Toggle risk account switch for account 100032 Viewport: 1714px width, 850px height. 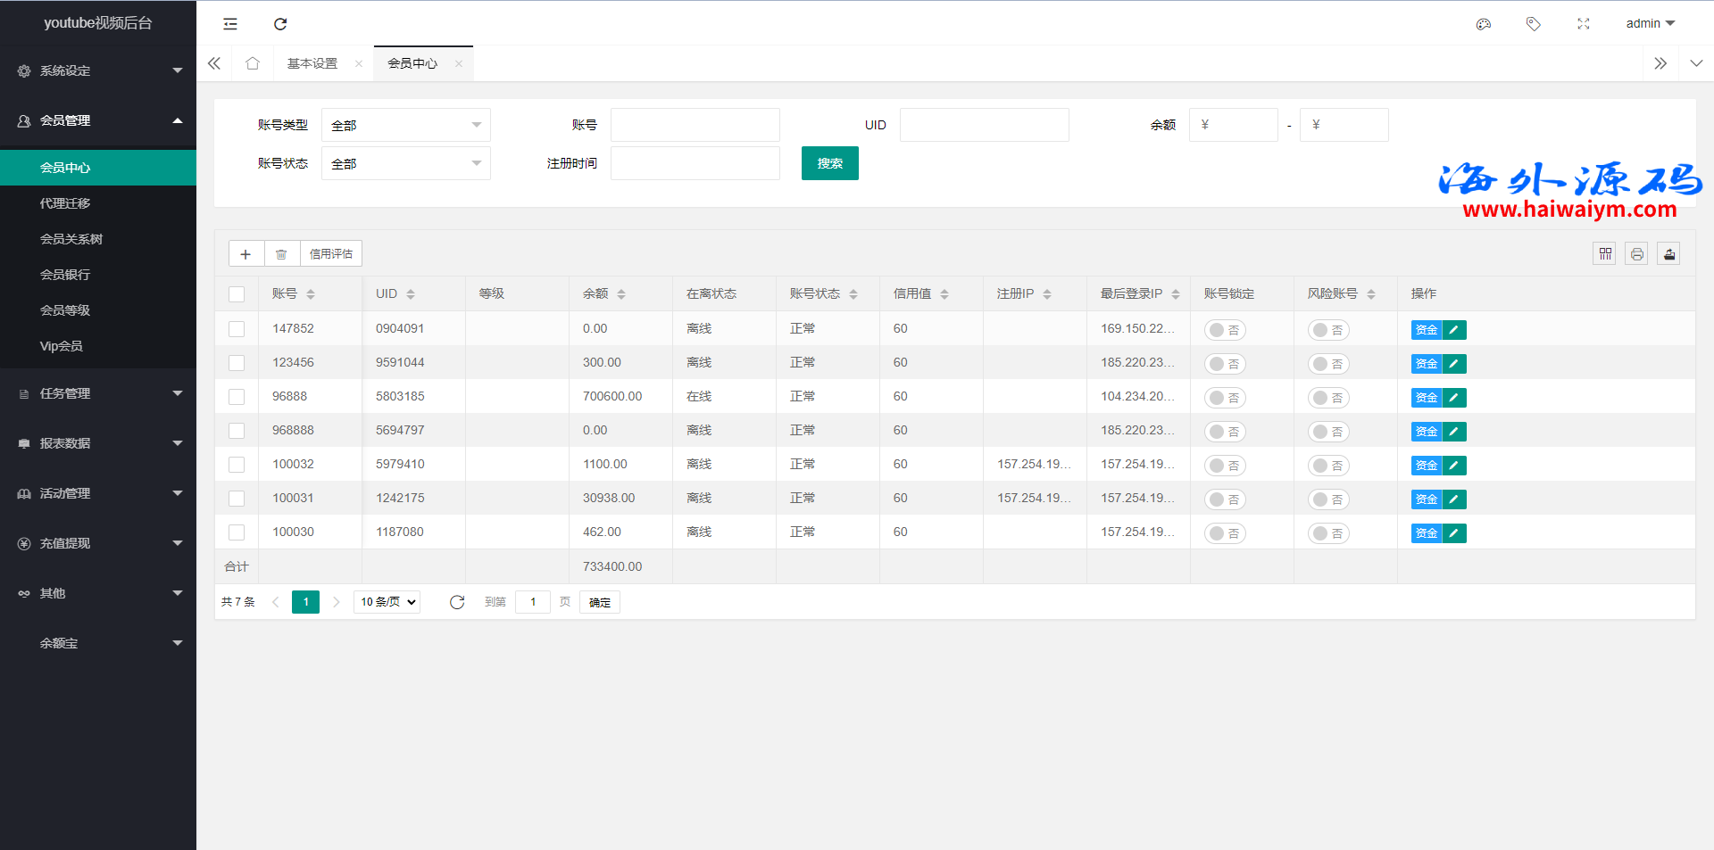pyautogui.click(x=1328, y=466)
